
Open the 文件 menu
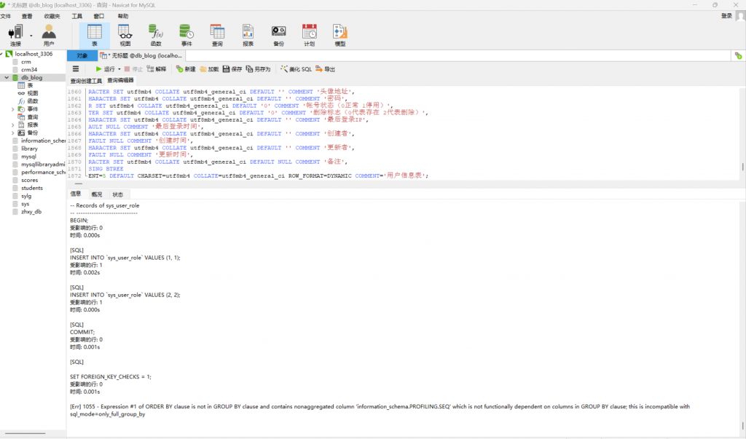[x=6, y=16]
